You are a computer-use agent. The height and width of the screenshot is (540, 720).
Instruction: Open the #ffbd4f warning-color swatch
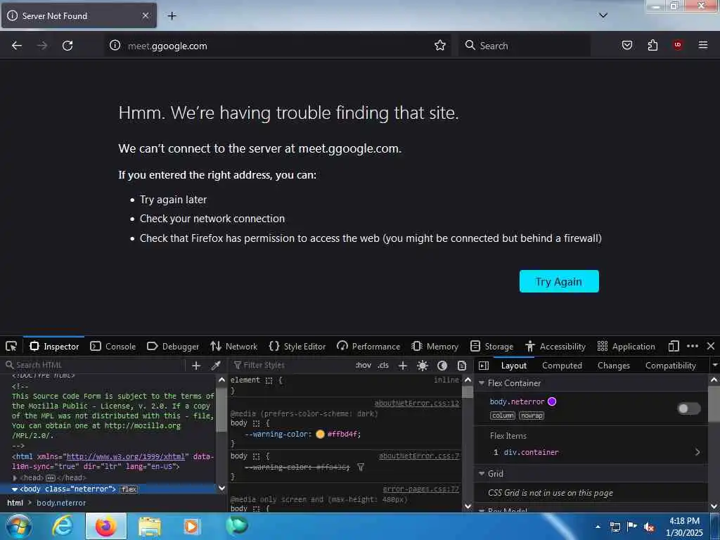pos(320,434)
